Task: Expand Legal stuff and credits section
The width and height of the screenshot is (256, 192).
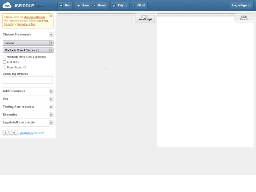Action: pos(51,123)
